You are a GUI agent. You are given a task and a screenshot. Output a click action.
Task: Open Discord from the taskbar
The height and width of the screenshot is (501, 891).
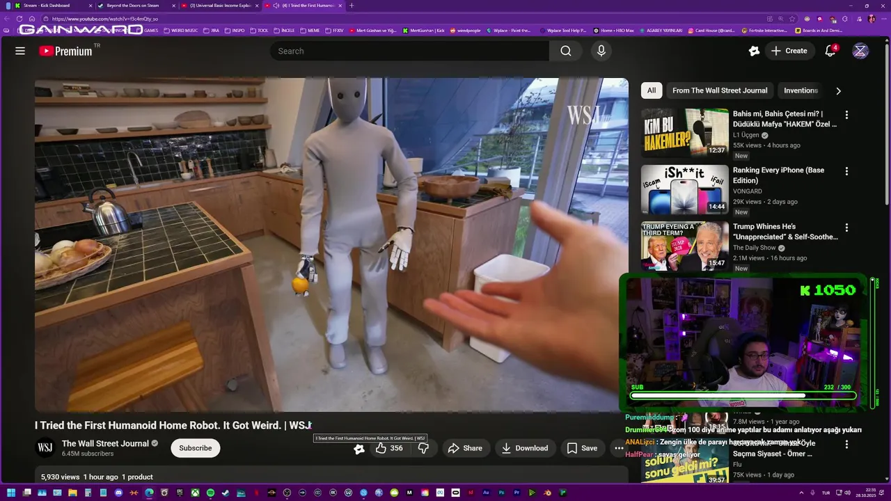118,493
